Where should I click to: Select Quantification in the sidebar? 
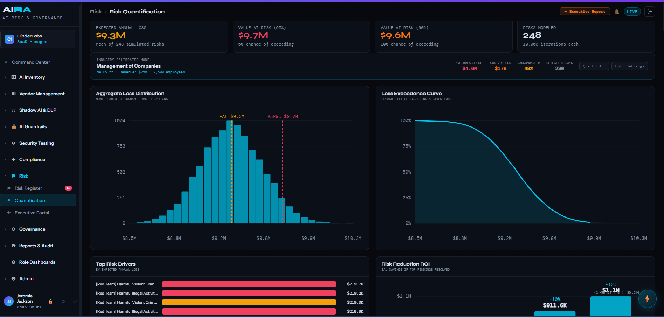tap(38, 200)
